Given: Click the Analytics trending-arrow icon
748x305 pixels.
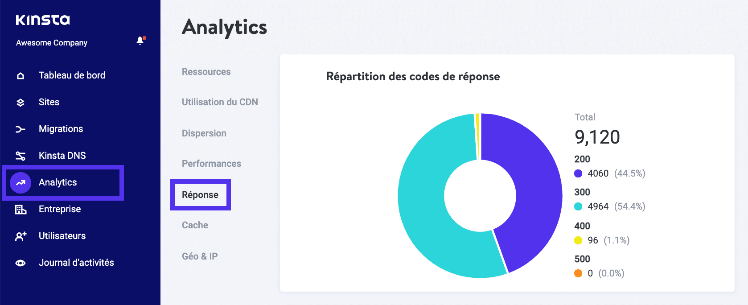Looking at the screenshot, I should coord(21,182).
